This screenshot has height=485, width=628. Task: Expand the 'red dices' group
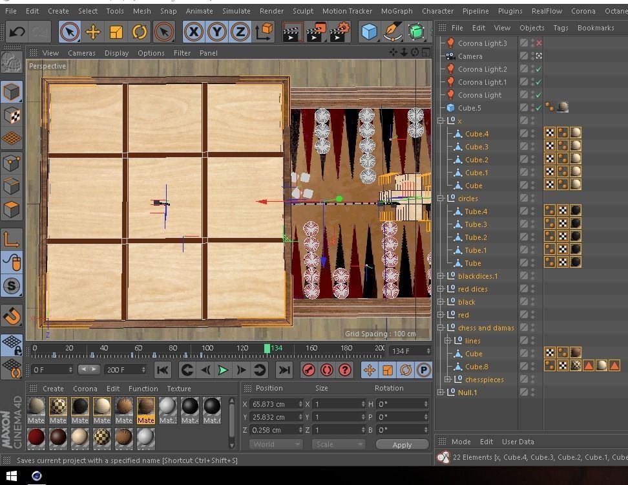[441, 288]
